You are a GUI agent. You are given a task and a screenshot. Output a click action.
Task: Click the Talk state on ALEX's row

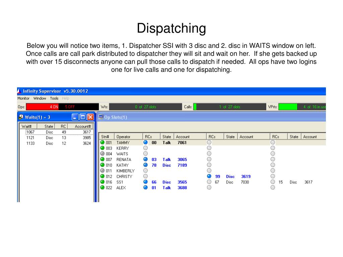(167, 188)
